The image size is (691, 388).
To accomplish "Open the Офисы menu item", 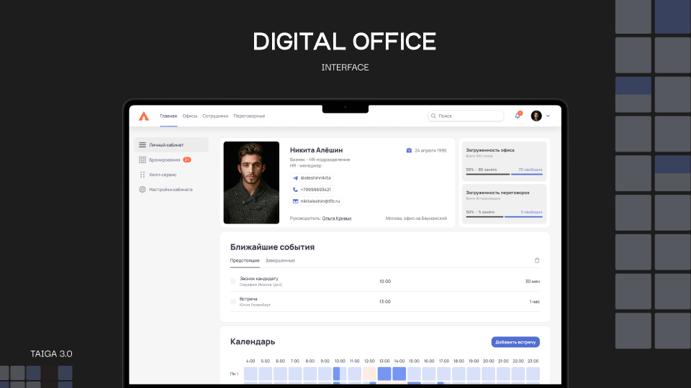I will click(x=190, y=116).
